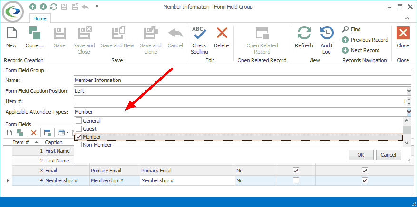Increase Item # using the up spinner

pos(409,99)
